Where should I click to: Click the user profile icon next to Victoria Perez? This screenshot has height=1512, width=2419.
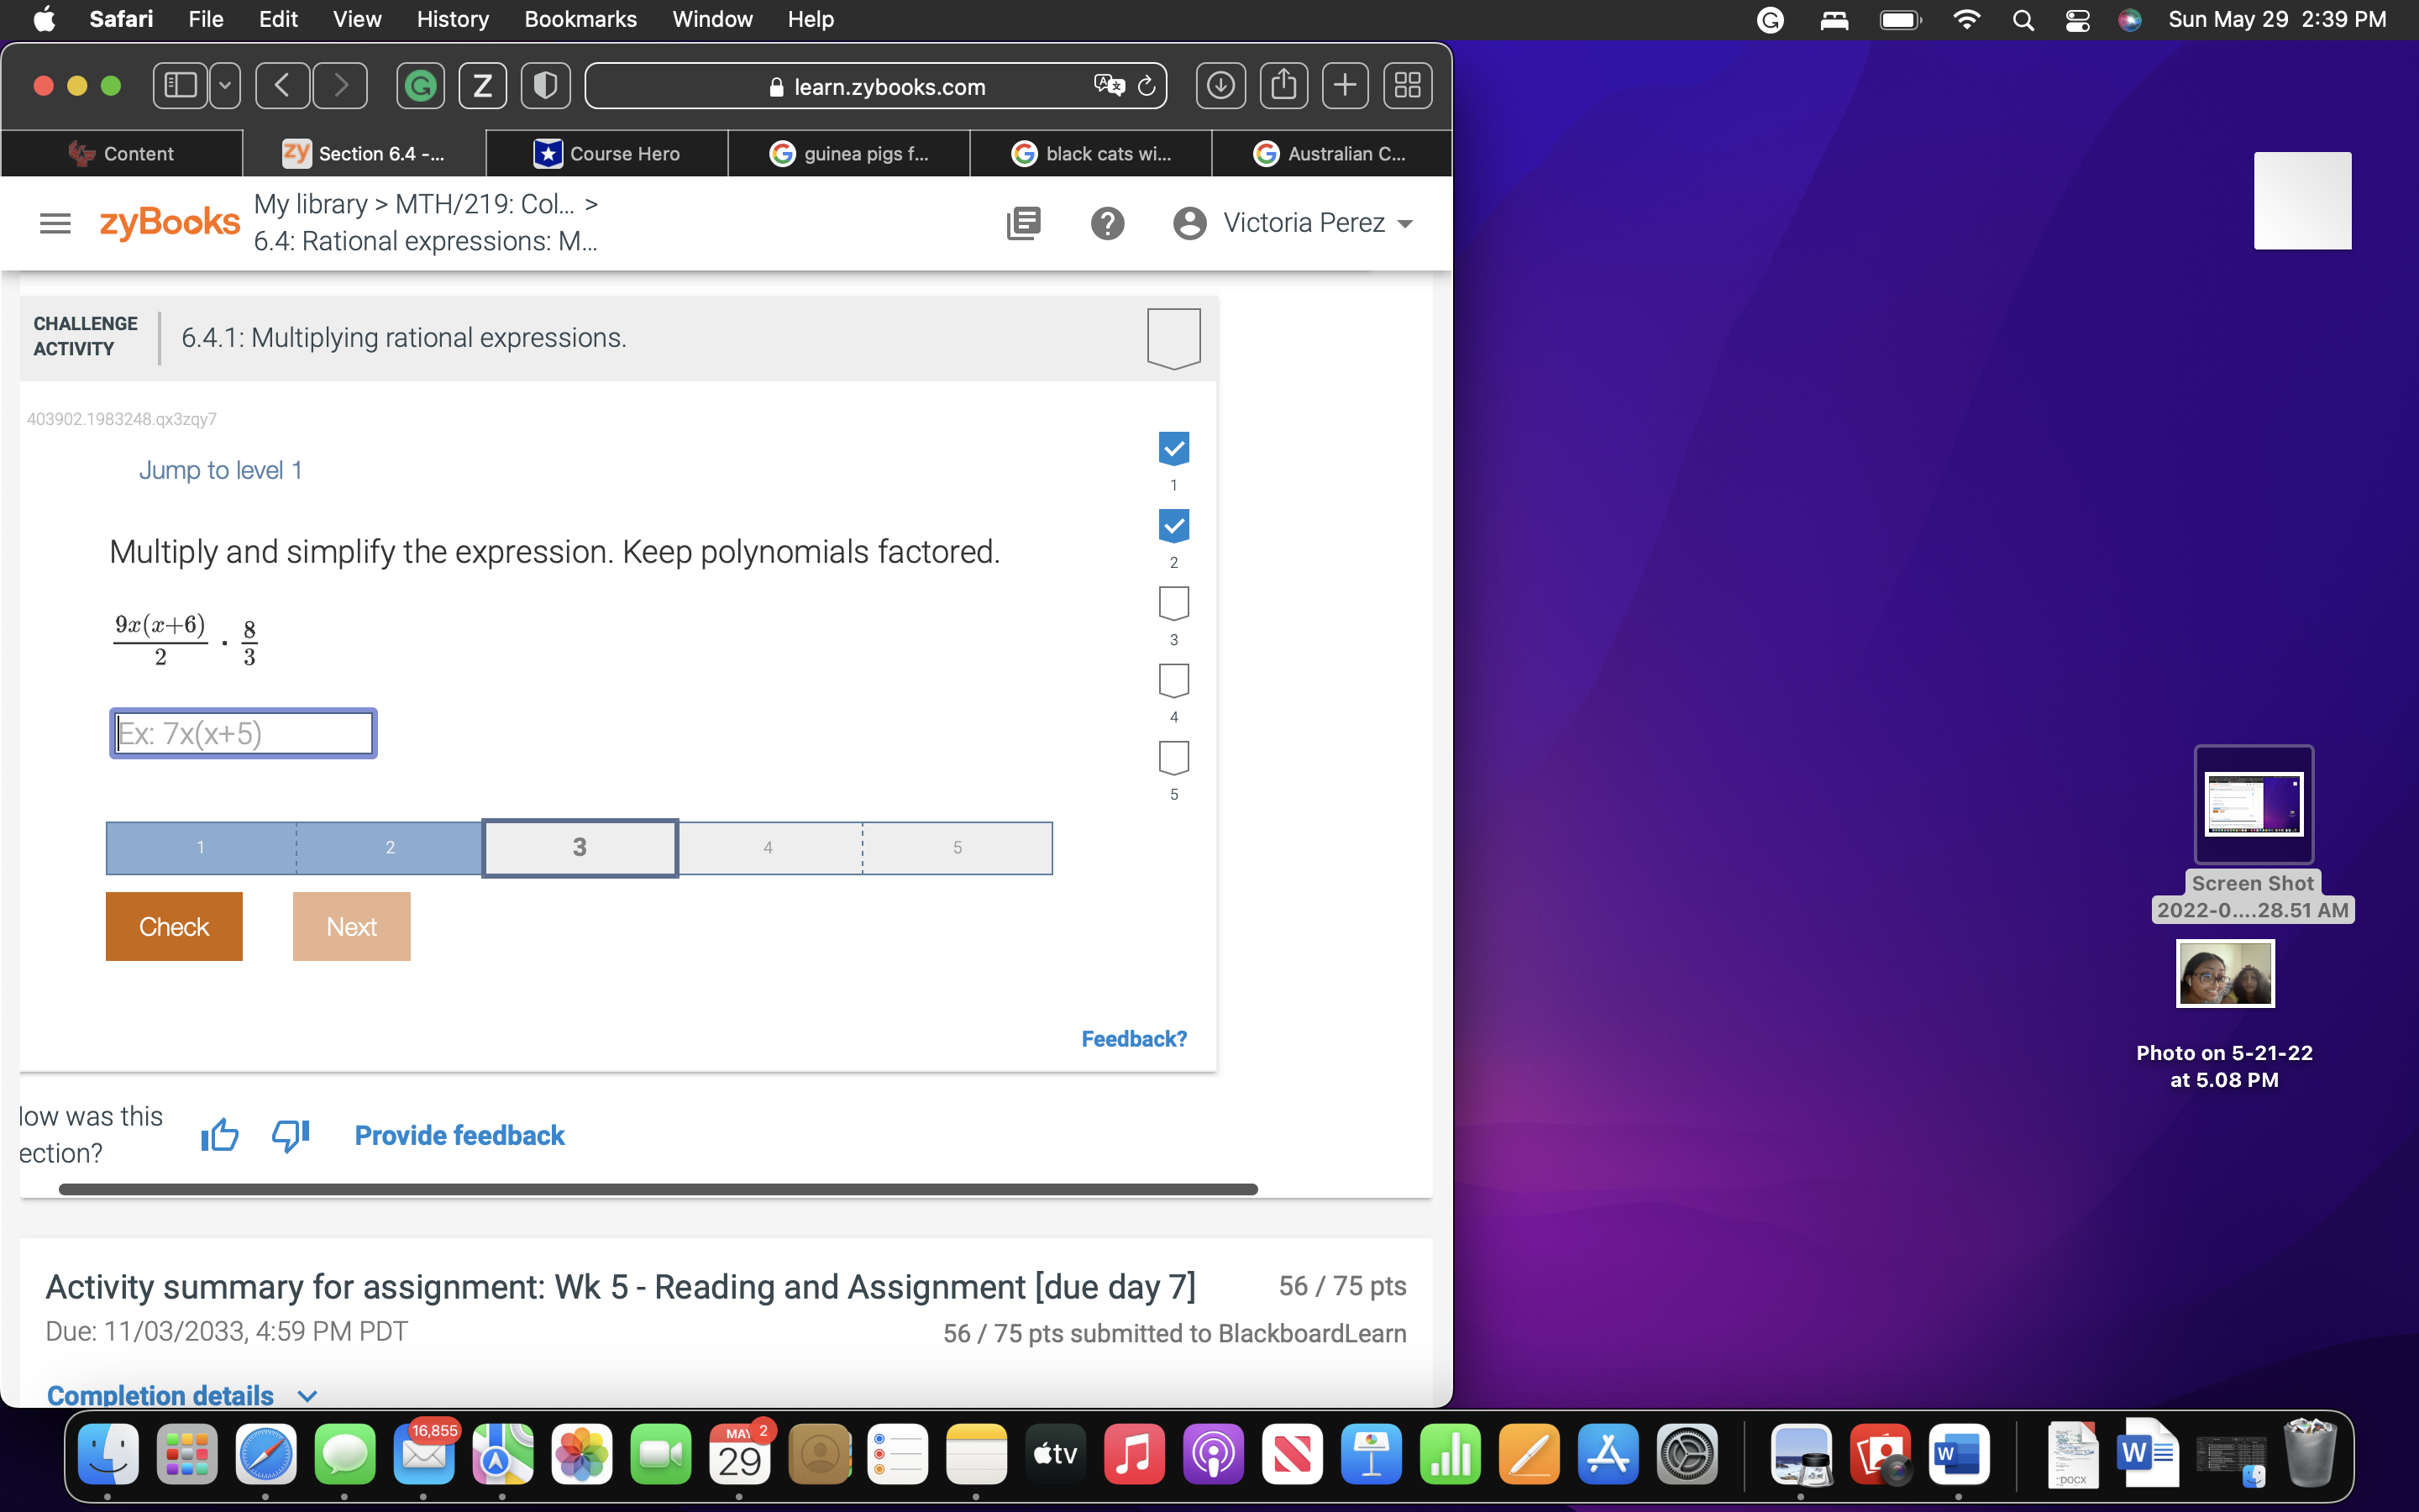[x=1189, y=222]
